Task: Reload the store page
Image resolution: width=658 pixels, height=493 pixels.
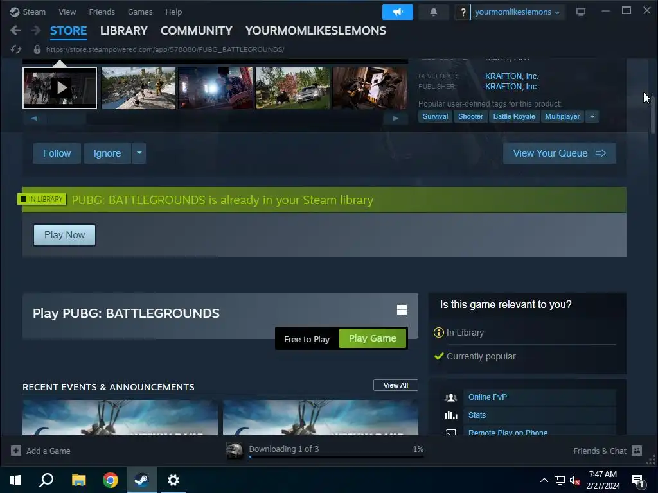Action: click(x=16, y=49)
